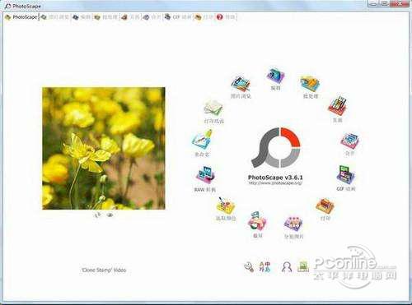Switch to the PhotoScape home tab
Image resolution: width=412 pixels, height=305 pixels.
coord(21,17)
